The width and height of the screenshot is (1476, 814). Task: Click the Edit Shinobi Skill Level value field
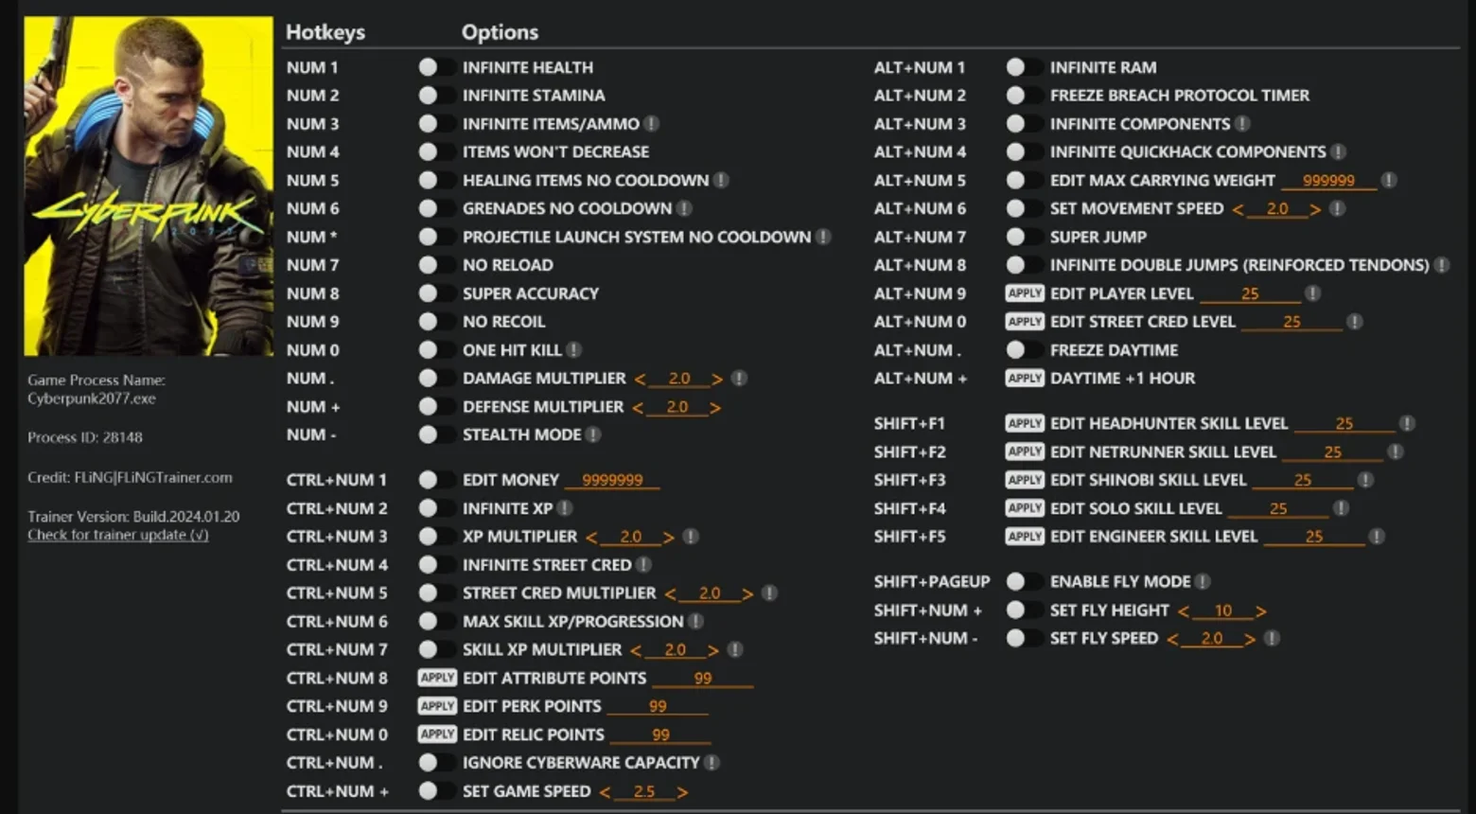[x=1303, y=480]
